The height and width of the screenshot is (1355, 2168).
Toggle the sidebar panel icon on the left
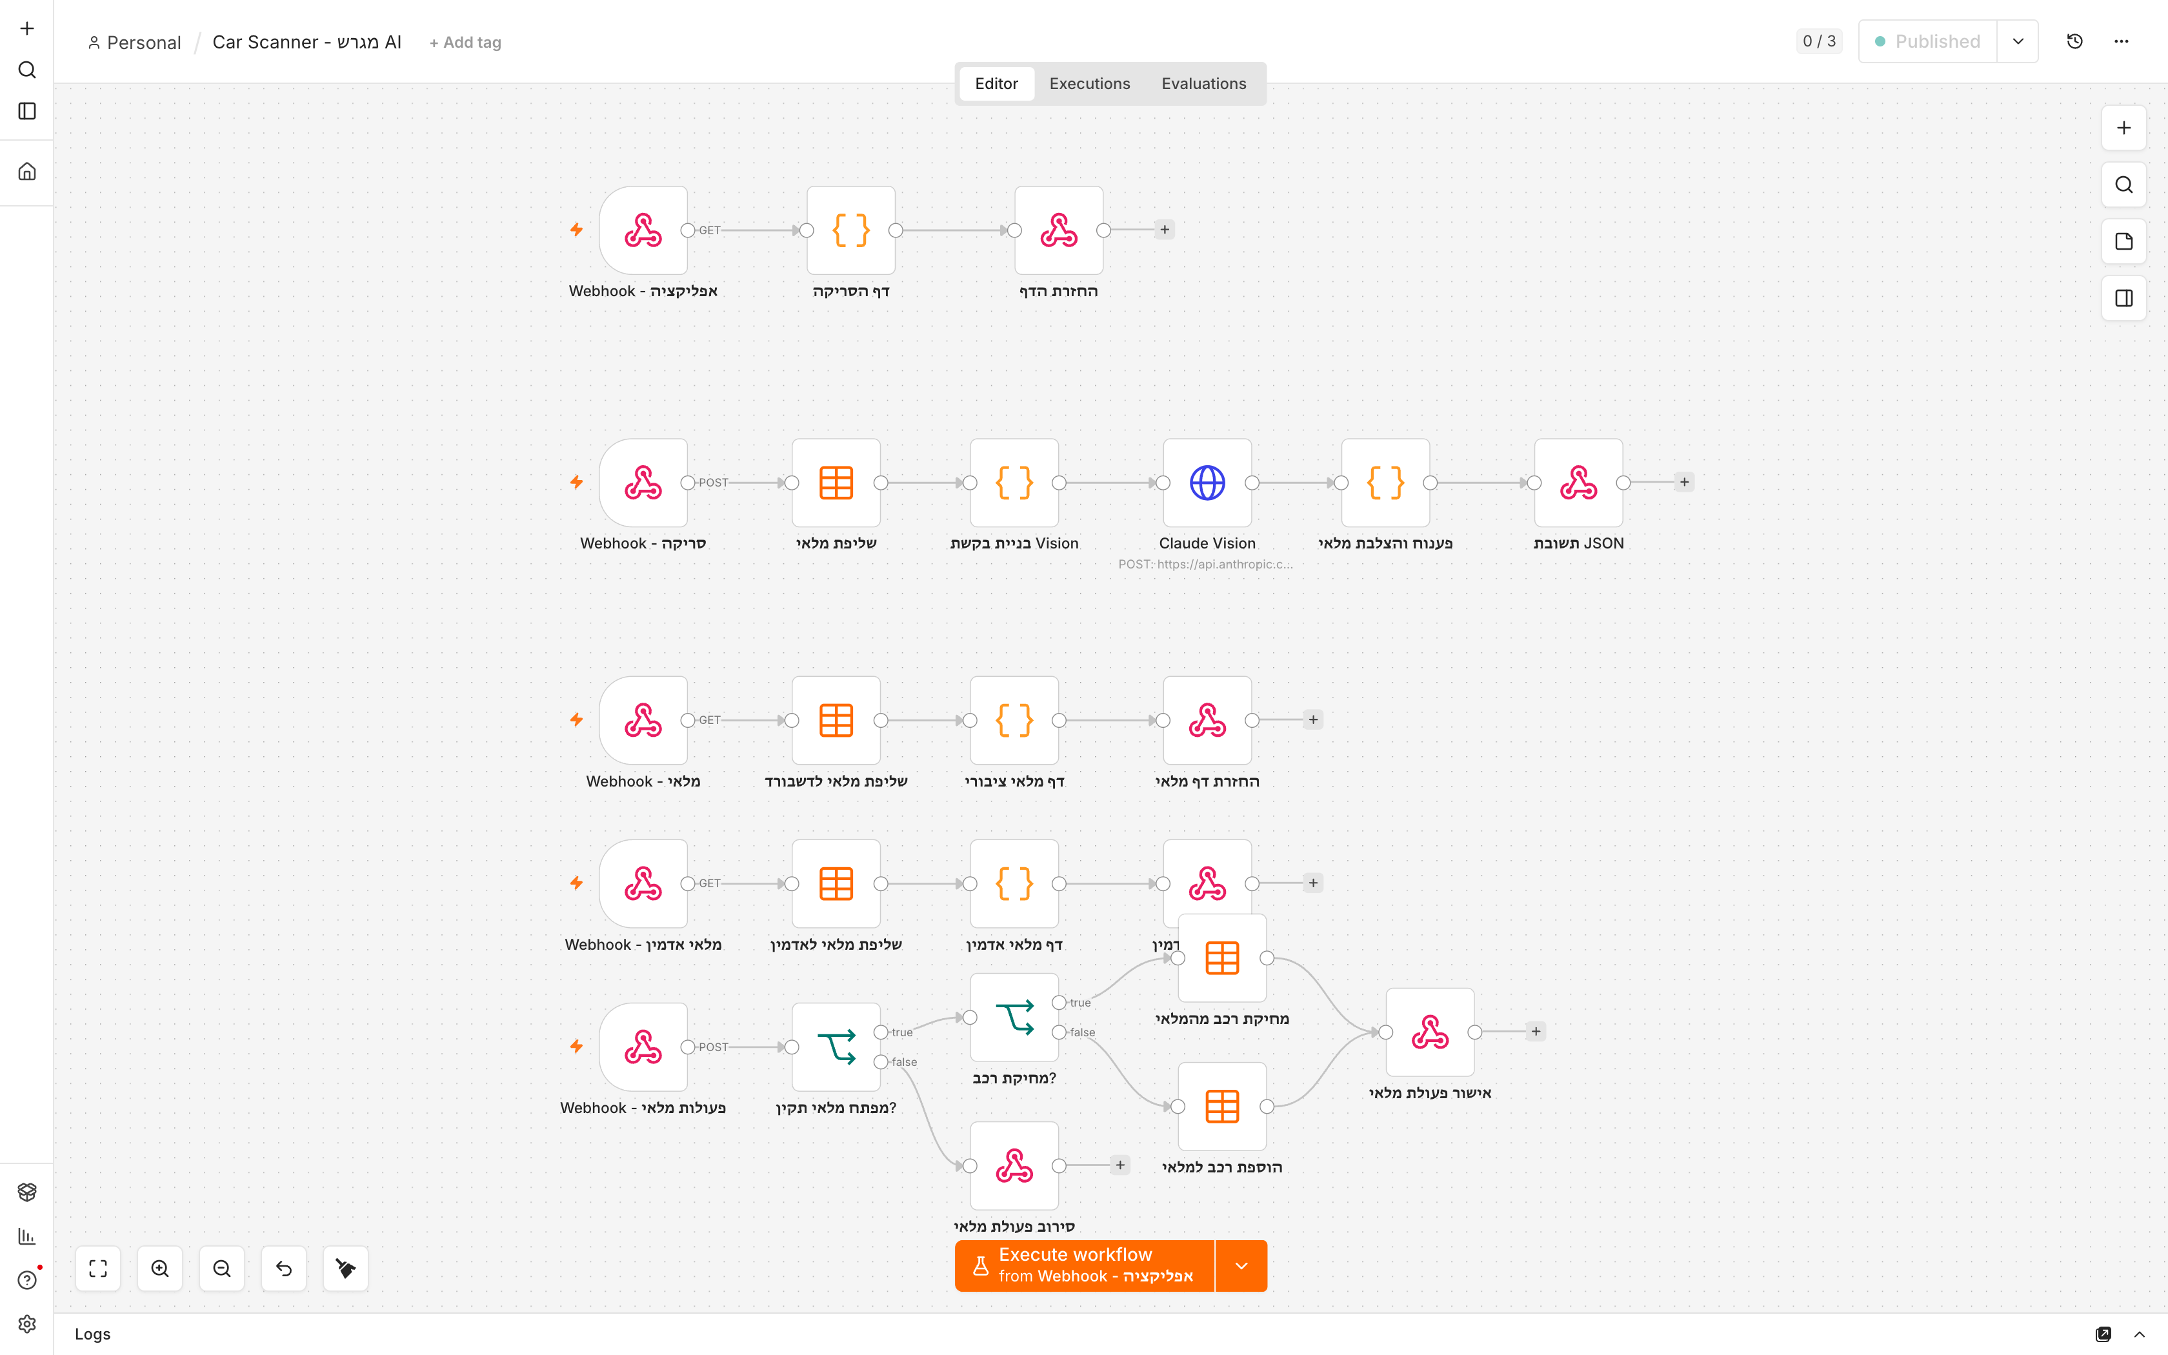tap(27, 111)
